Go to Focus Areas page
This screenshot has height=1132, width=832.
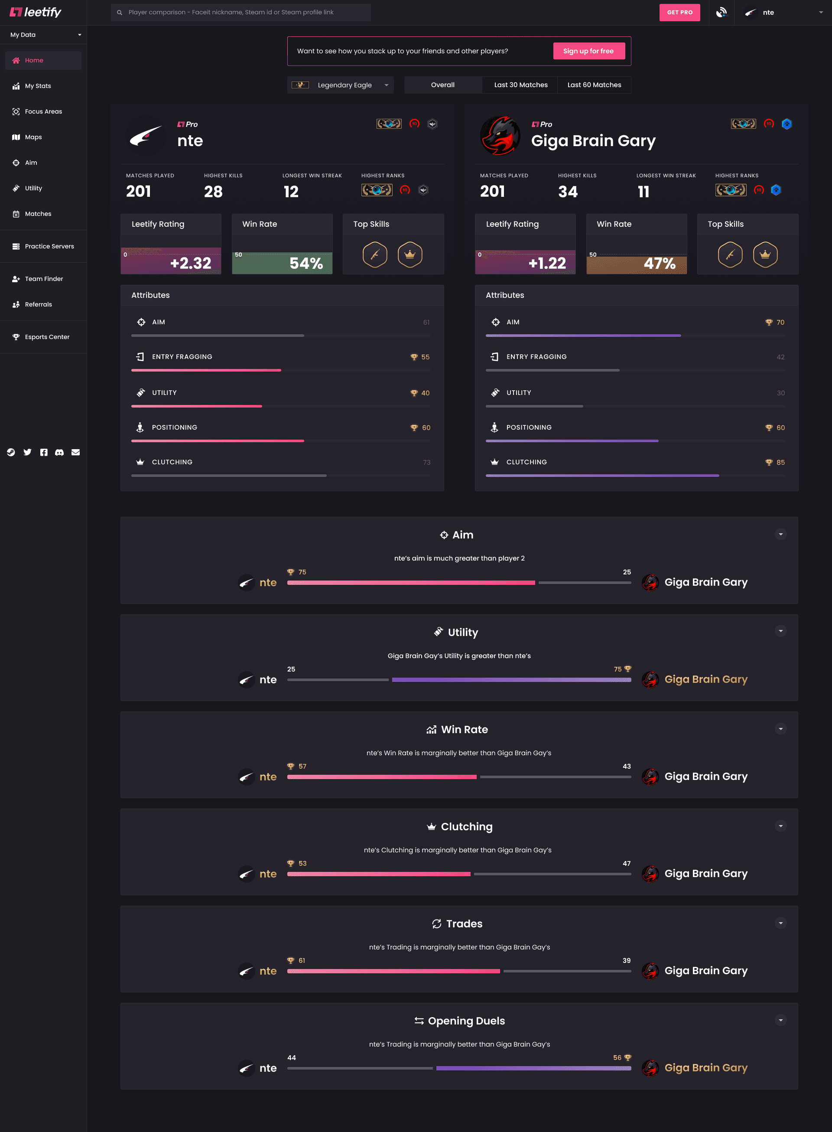(x=43, y=111)
